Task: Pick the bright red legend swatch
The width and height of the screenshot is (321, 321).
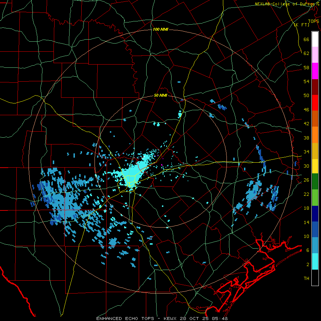Action: (315, 103)
